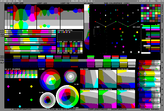Click the Chartreuse/Violet panel
The height and width of the screenshot is (111, 164).
(x=89, y=99)
